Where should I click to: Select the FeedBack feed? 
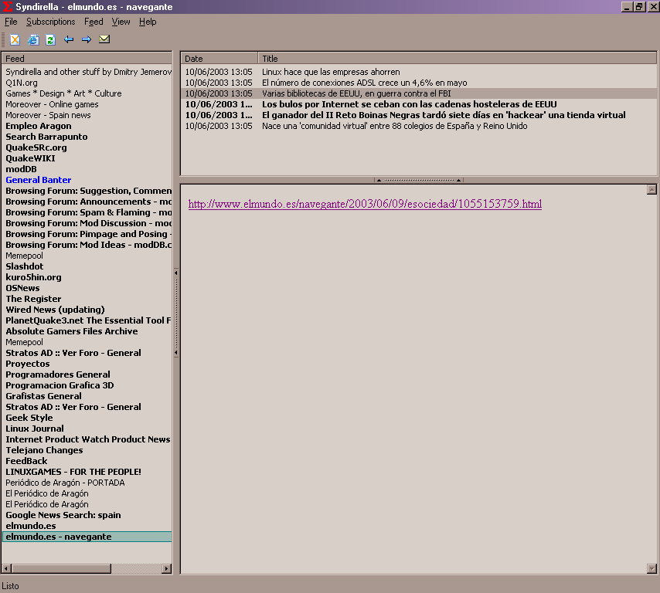[x=87, y=462]
